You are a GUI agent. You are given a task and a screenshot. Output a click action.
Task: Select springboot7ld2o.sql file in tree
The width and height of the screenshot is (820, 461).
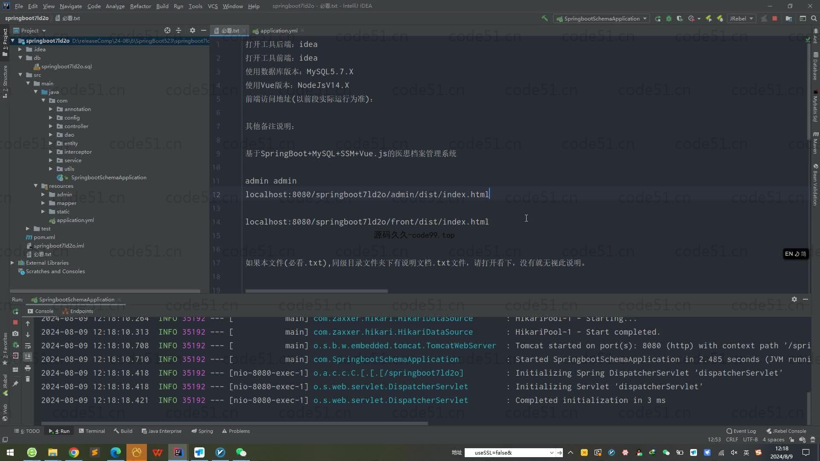(66, 67)
